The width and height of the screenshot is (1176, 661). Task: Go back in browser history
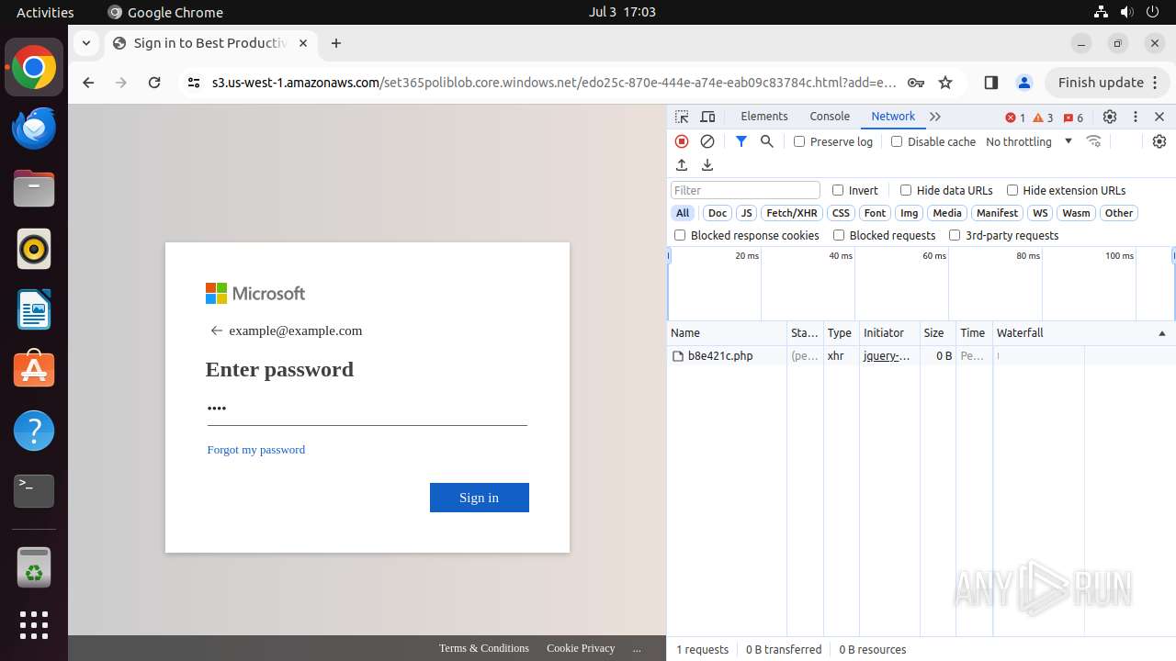point(88,83)
